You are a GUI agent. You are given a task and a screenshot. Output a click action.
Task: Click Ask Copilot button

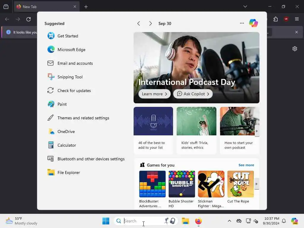[193, 94]
